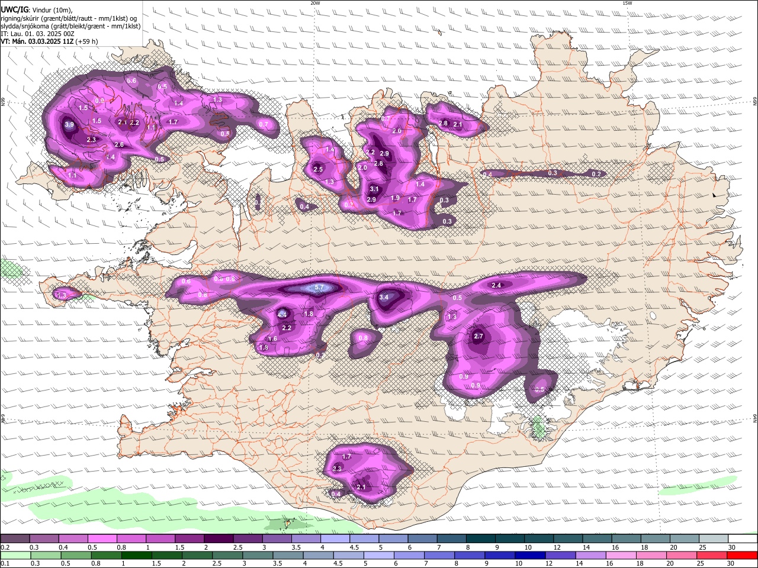Pick the bright red swatch after 30 in rain legend
758x568 pixels.
click(x=743, y=556)
